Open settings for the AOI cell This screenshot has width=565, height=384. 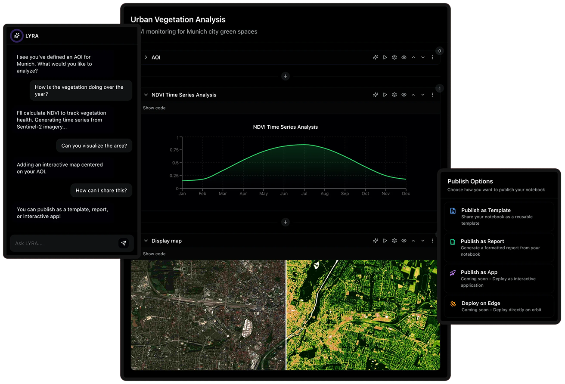(x=394, y=57)
